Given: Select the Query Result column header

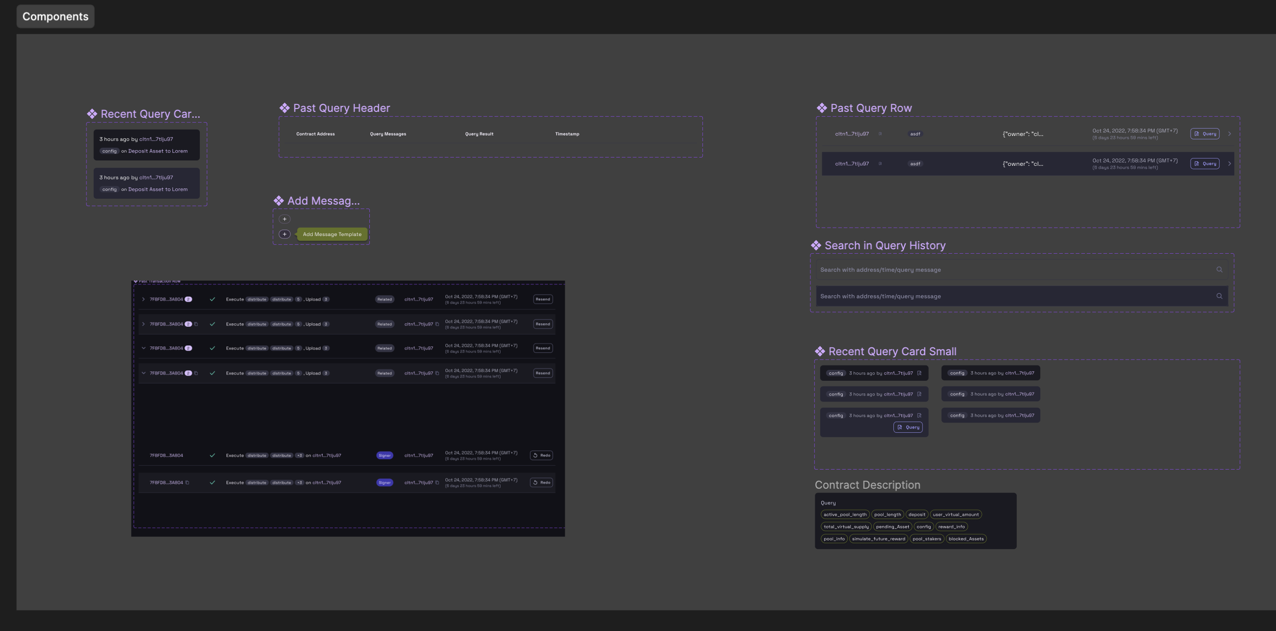Looking at the screenshot, I should tap(479, 133).
